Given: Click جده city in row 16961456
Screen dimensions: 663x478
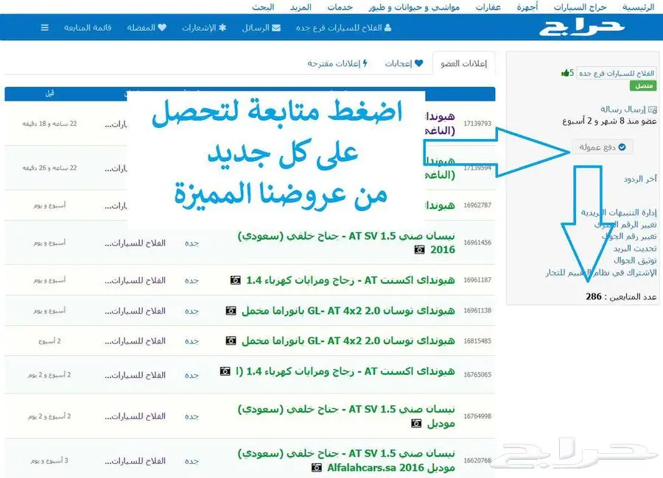Looking at the screenshot, I should [192, 243].
